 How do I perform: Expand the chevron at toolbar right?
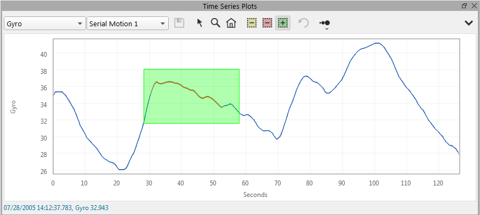(468, 23)
